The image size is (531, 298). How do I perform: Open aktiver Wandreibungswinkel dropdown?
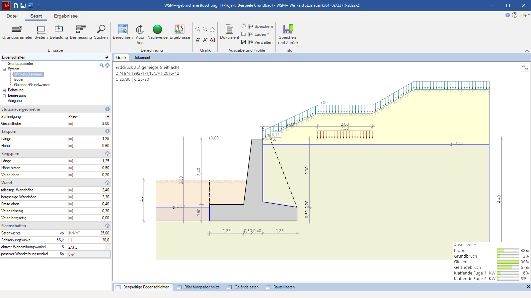click(108, 247)
